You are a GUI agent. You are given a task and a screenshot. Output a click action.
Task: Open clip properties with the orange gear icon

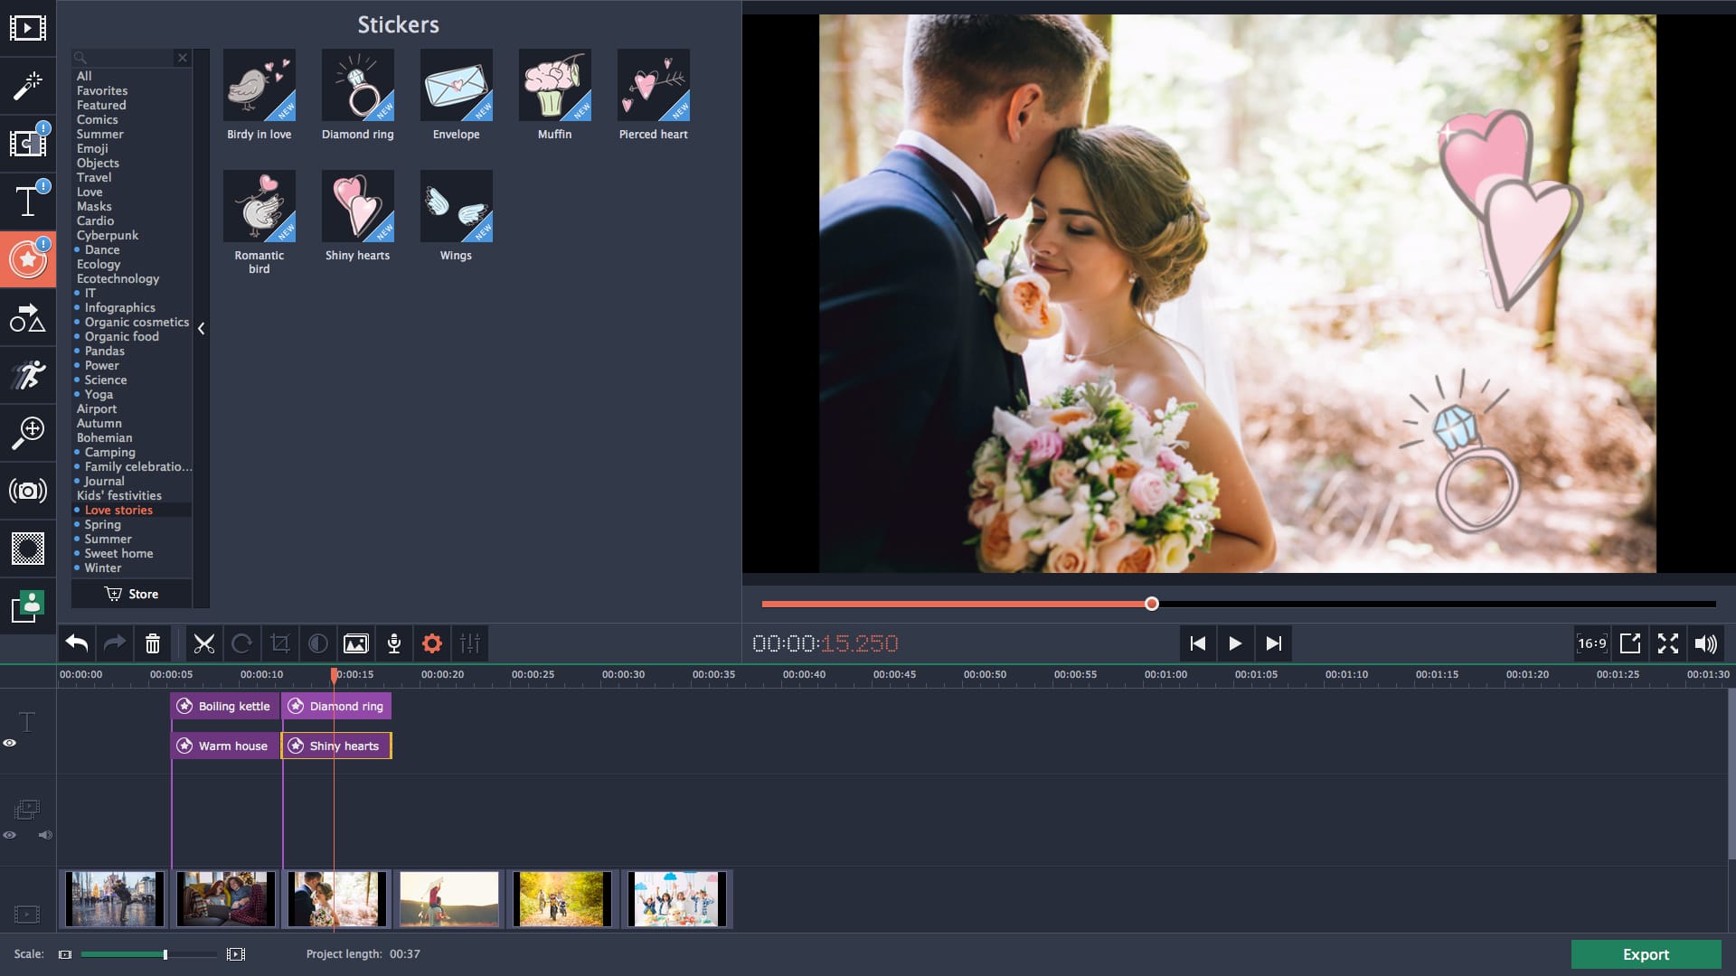point(432,643)
